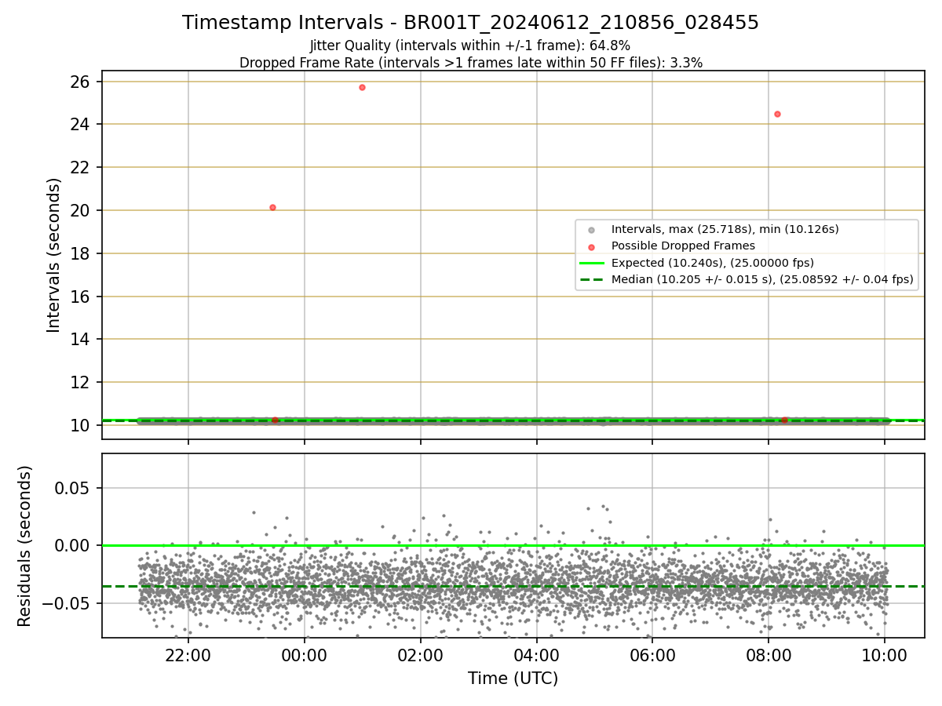942x706 pixels.
Task: Click the solid green line sample in legend
Action: click(x=591, y=263)
